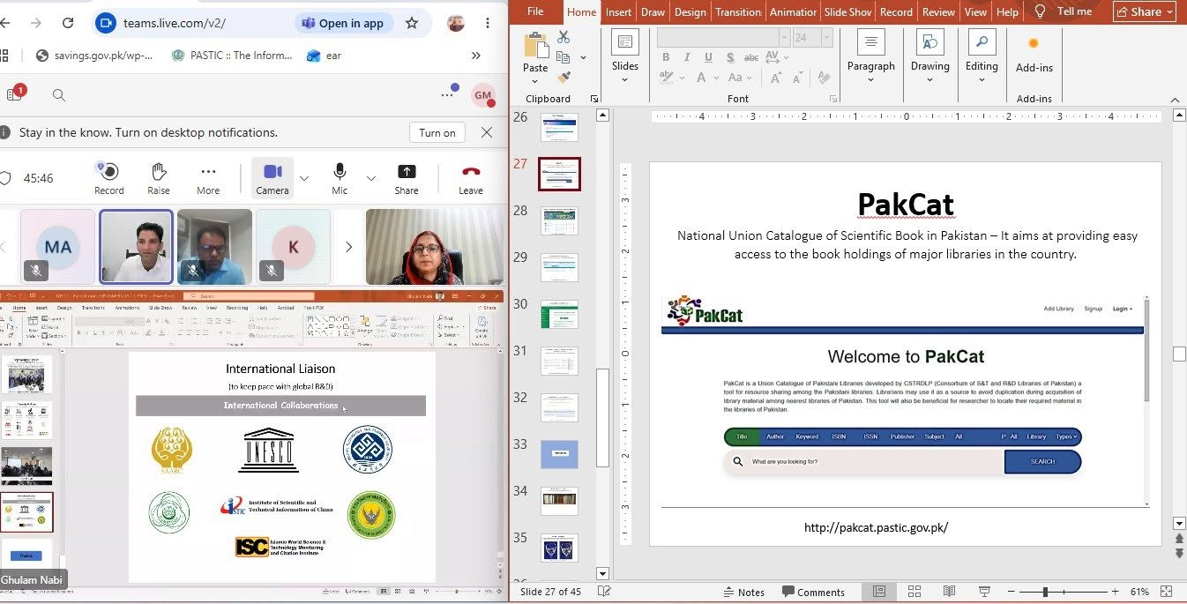Toggle the Camera in the Teams meeting
The width and height of the screenshot is (1187, 604).
[x=272, y=178]
